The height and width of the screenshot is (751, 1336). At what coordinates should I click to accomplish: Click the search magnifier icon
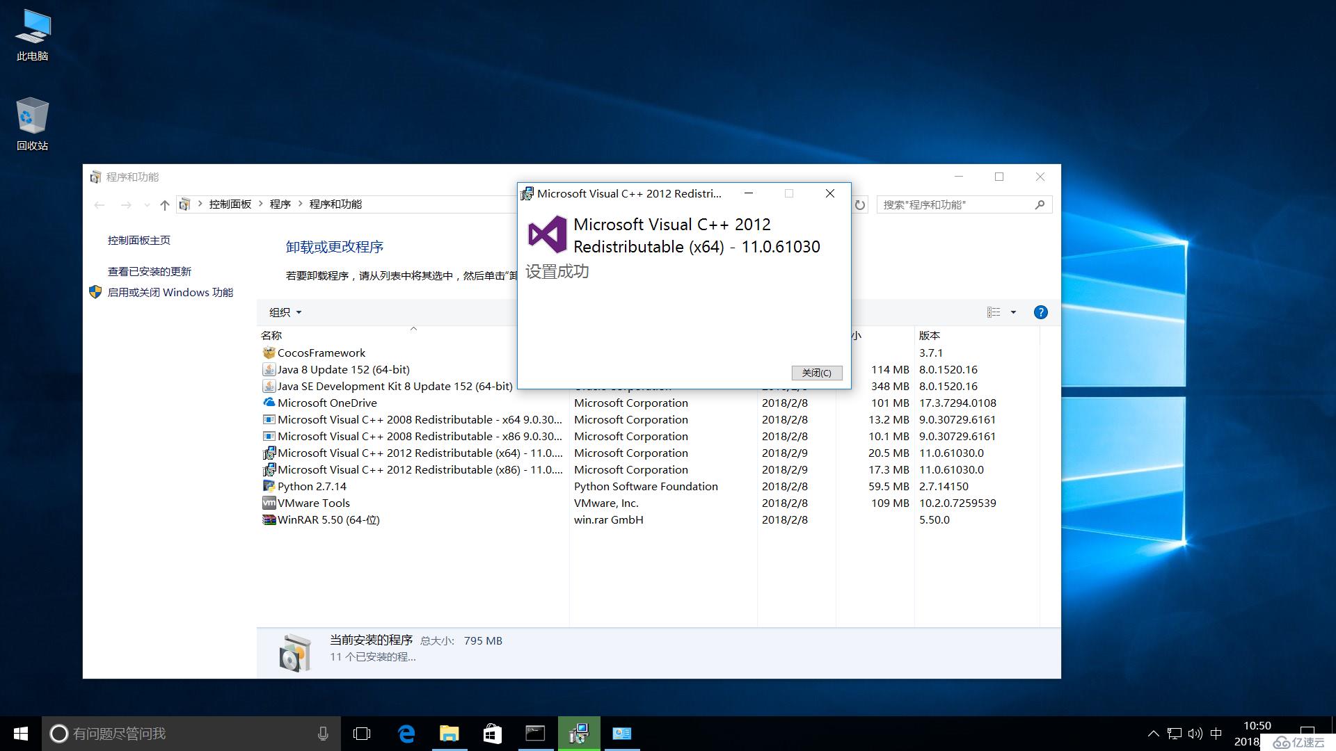1040,204
